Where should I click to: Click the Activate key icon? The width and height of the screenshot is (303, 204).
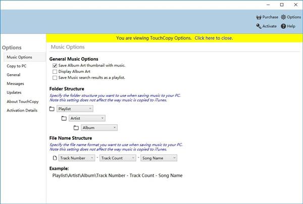[259, 26]
